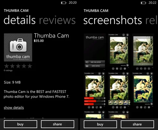Tap the share button on screenshots screen
The height and width of the screenshot is (130, 158).
click(137, 124)
